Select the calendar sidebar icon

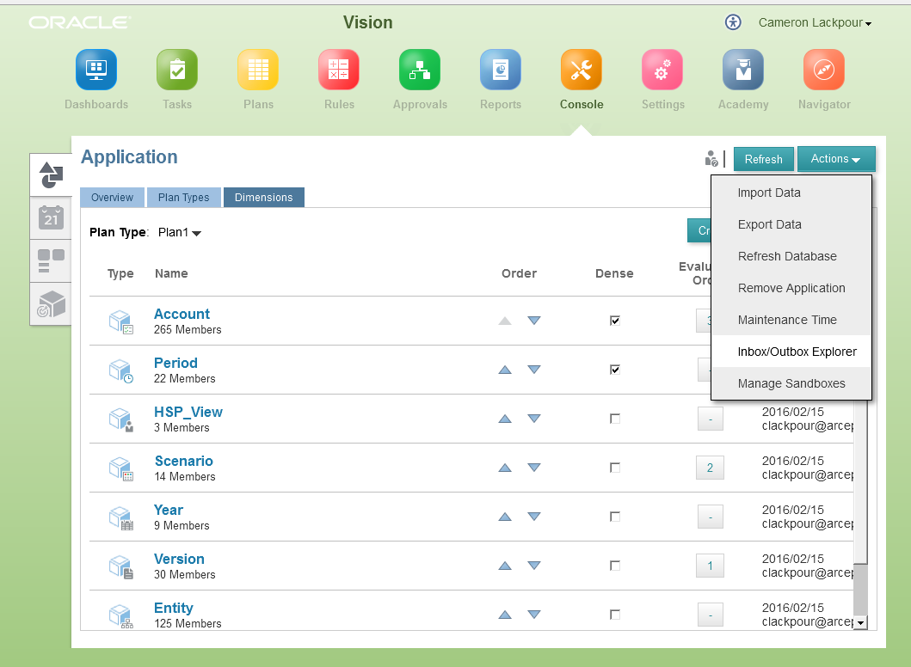(51, 218)
